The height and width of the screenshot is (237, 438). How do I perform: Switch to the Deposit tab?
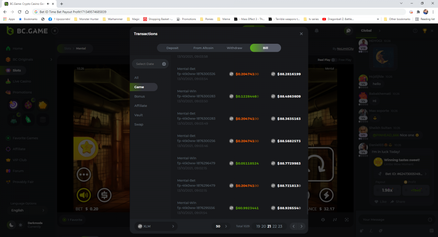[172, 48]
